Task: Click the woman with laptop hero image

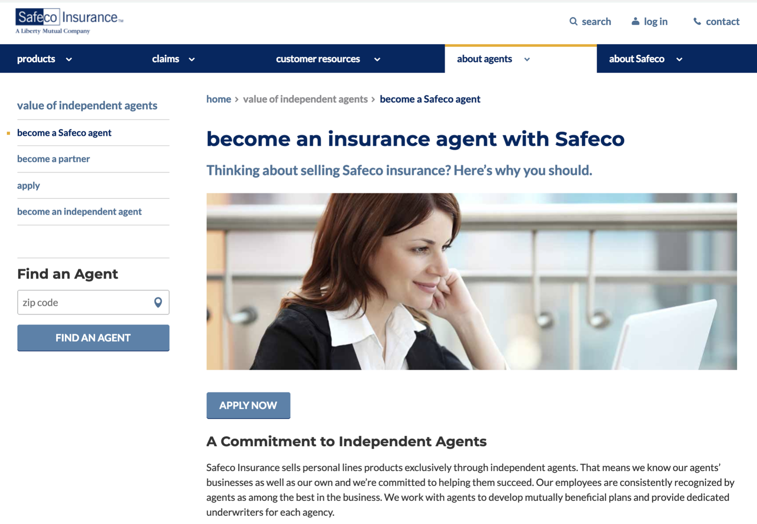Action: [472, 281]
